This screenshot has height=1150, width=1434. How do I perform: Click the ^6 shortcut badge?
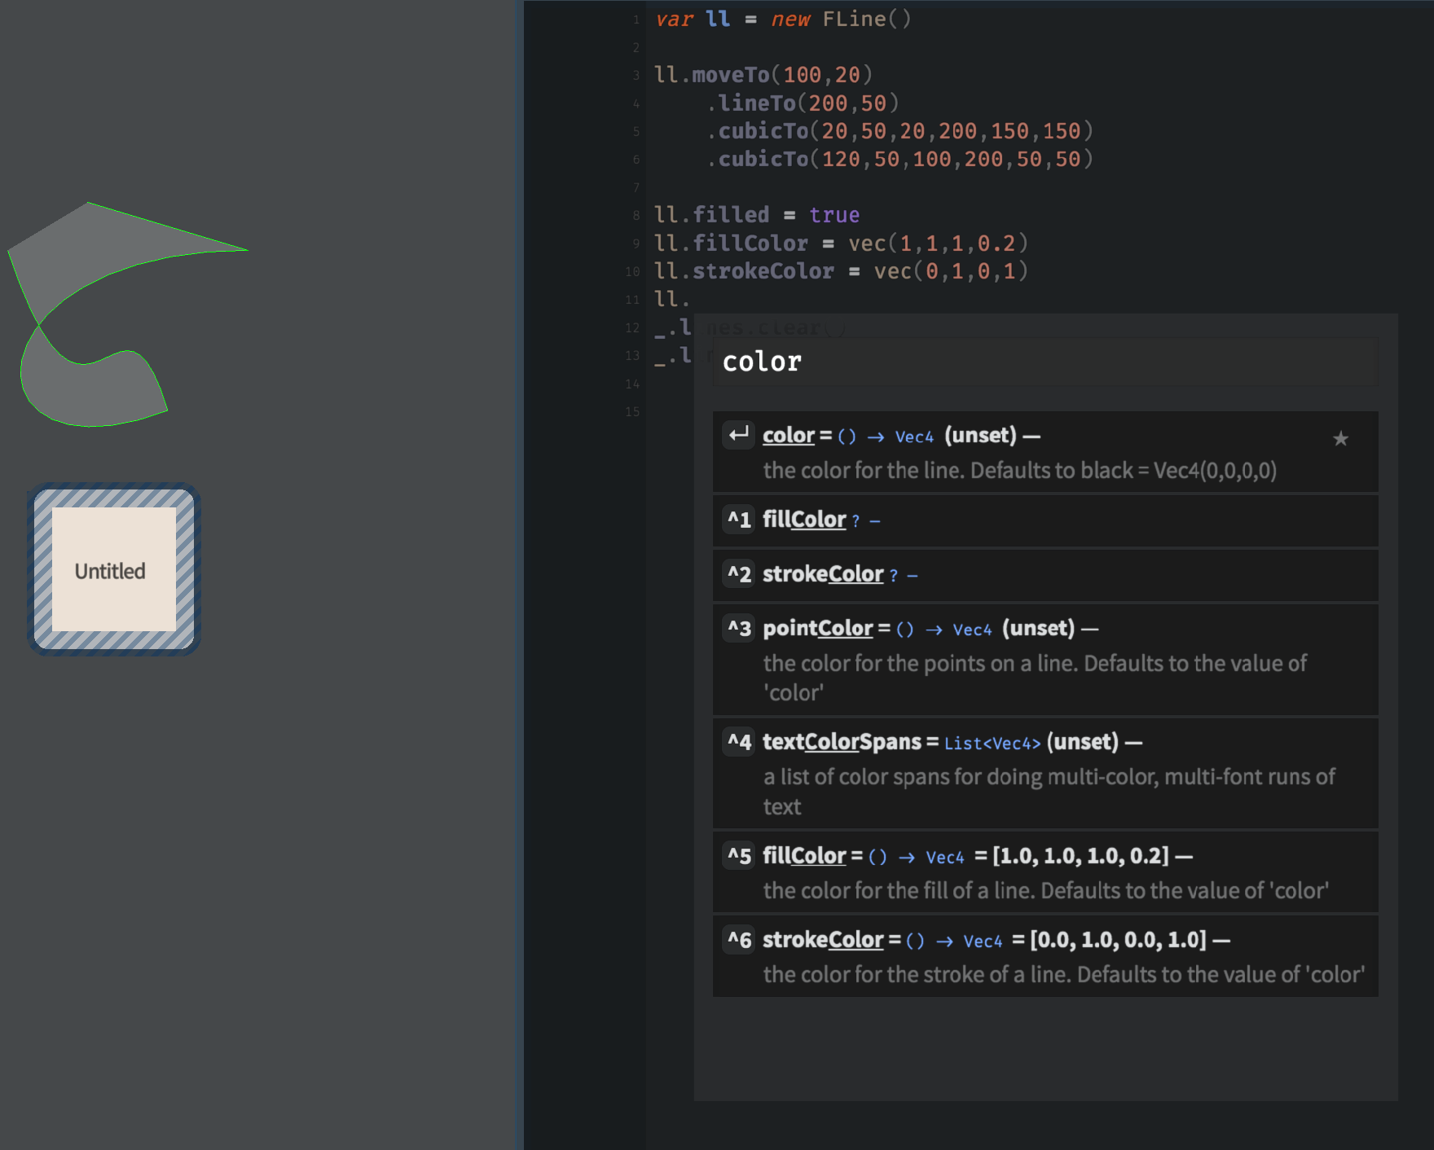point(739,940)
